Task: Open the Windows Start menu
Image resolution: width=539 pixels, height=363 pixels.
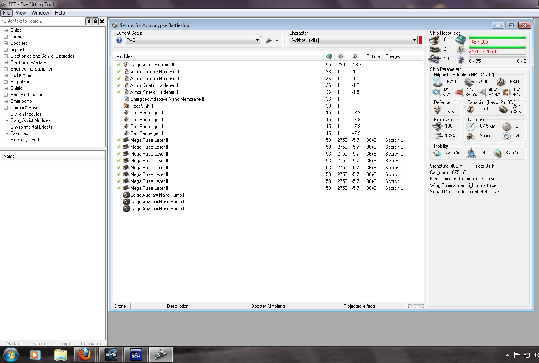Action: [x=10, y=355]
